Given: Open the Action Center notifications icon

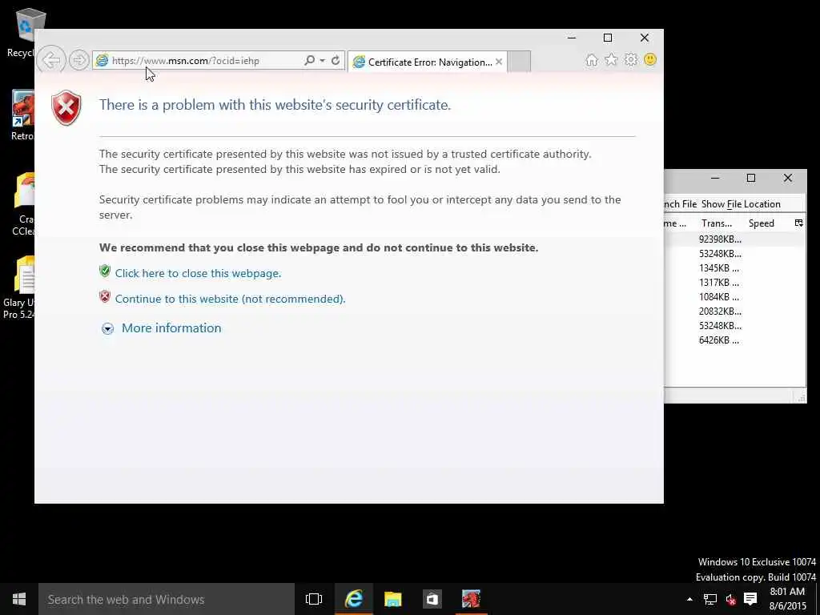Looking at the screenshot, I should [x=750, y=599].
